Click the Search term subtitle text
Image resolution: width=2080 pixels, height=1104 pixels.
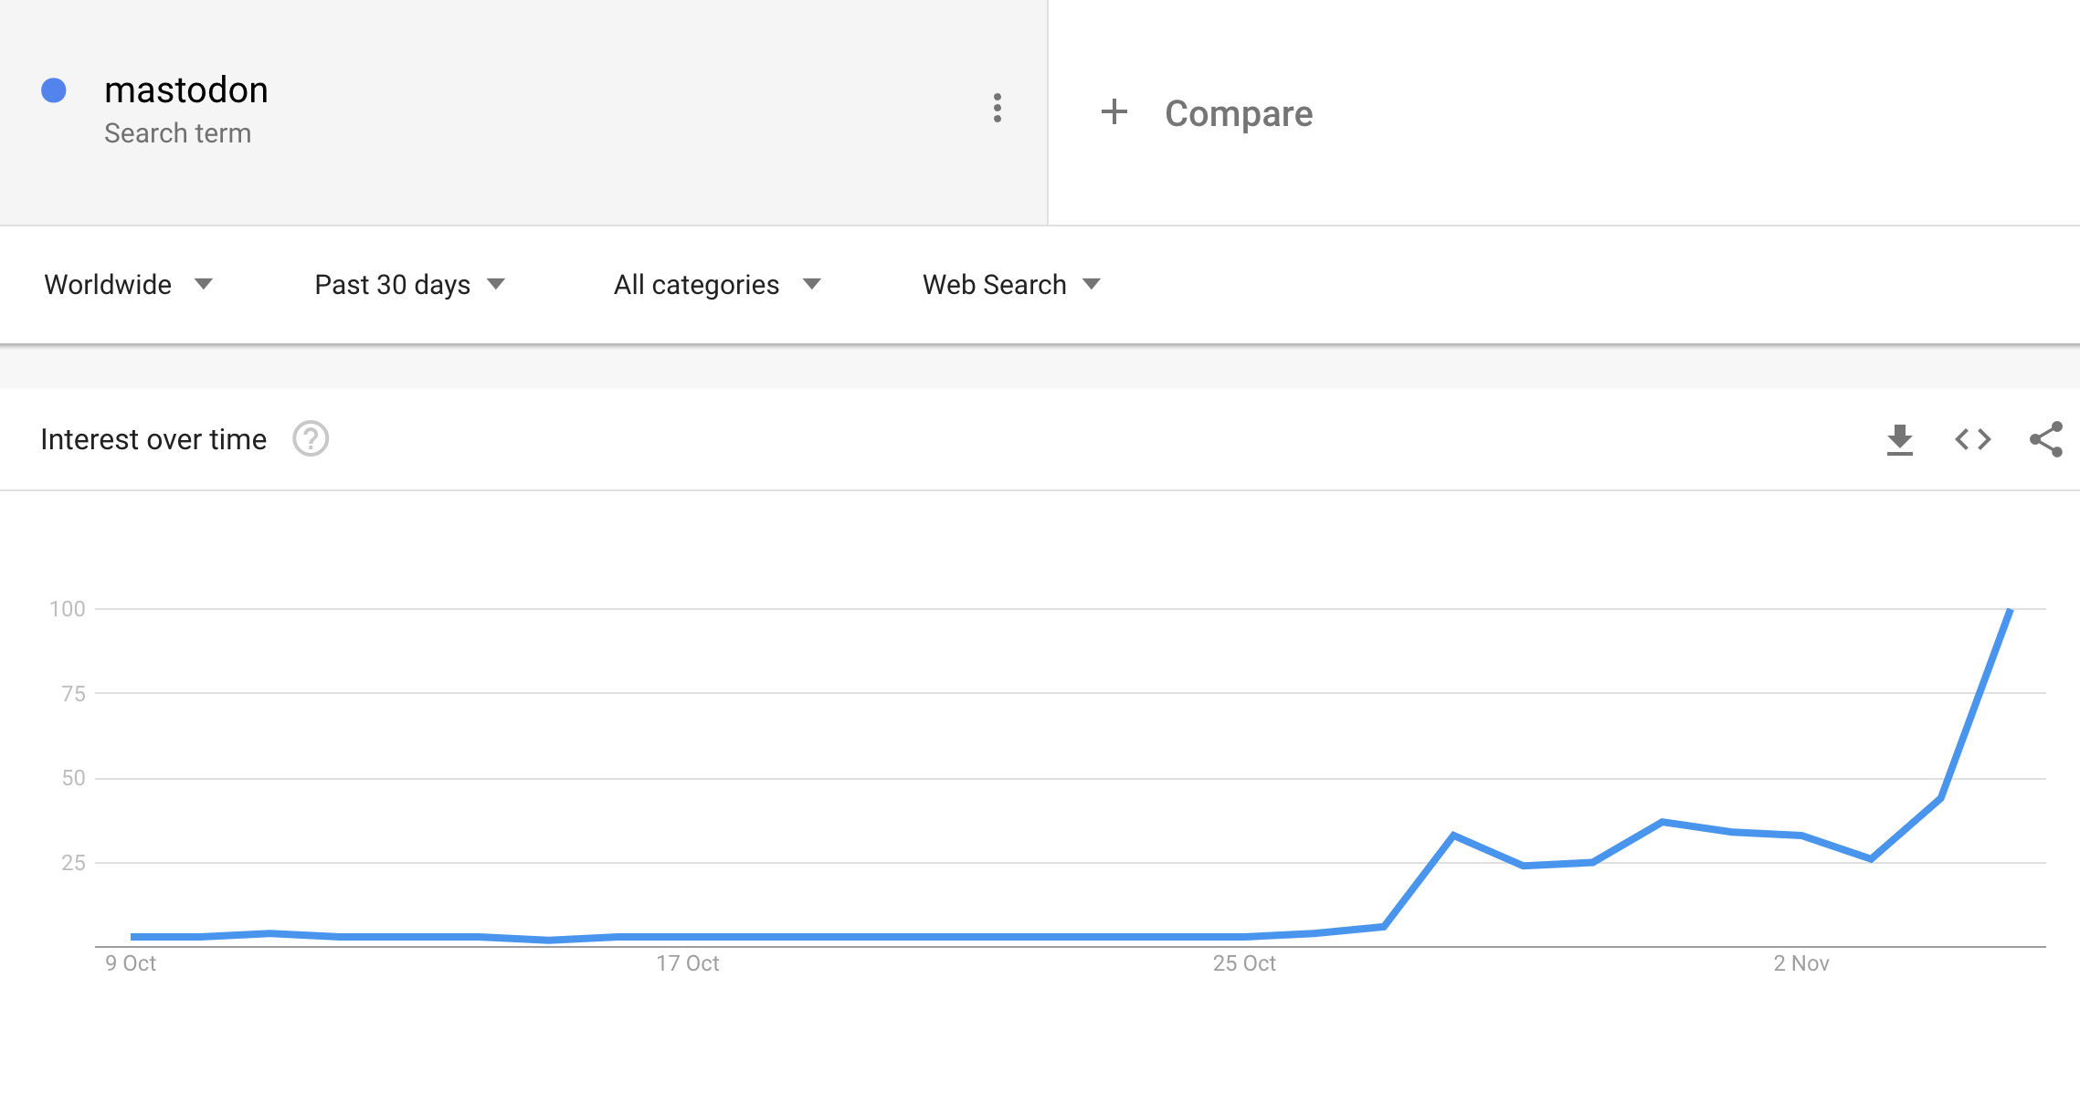tap(177, 133)
